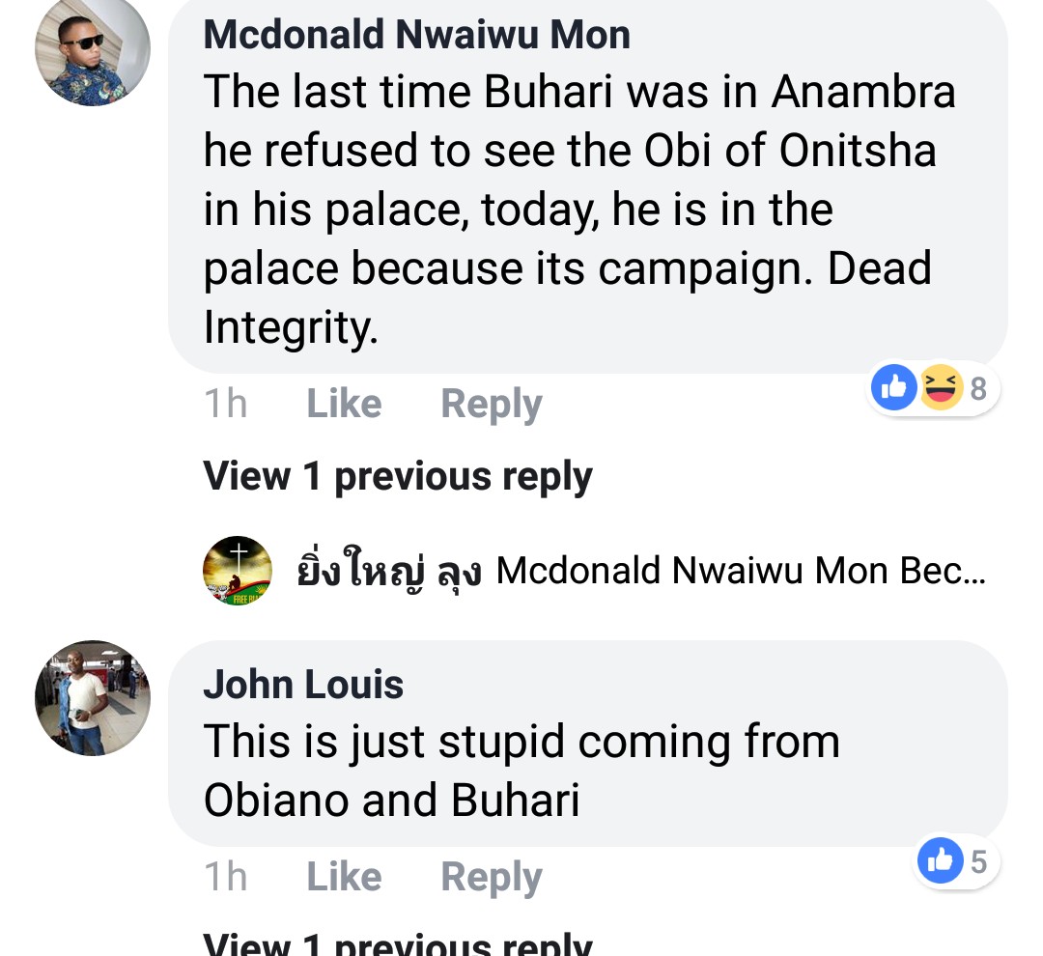
Task: Like Mcdonald Nwaiwu Mon's comment
Action: click(344, 404)
